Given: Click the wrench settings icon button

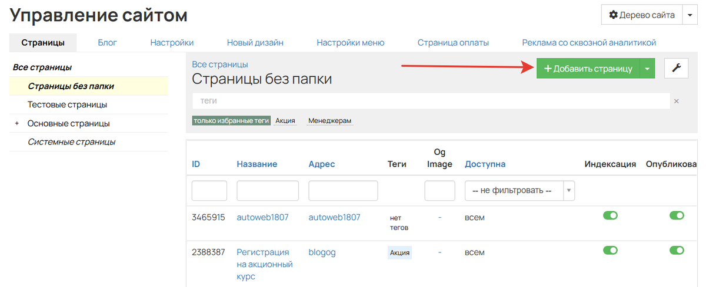Looking at the screenshot, I should point(676,69).
